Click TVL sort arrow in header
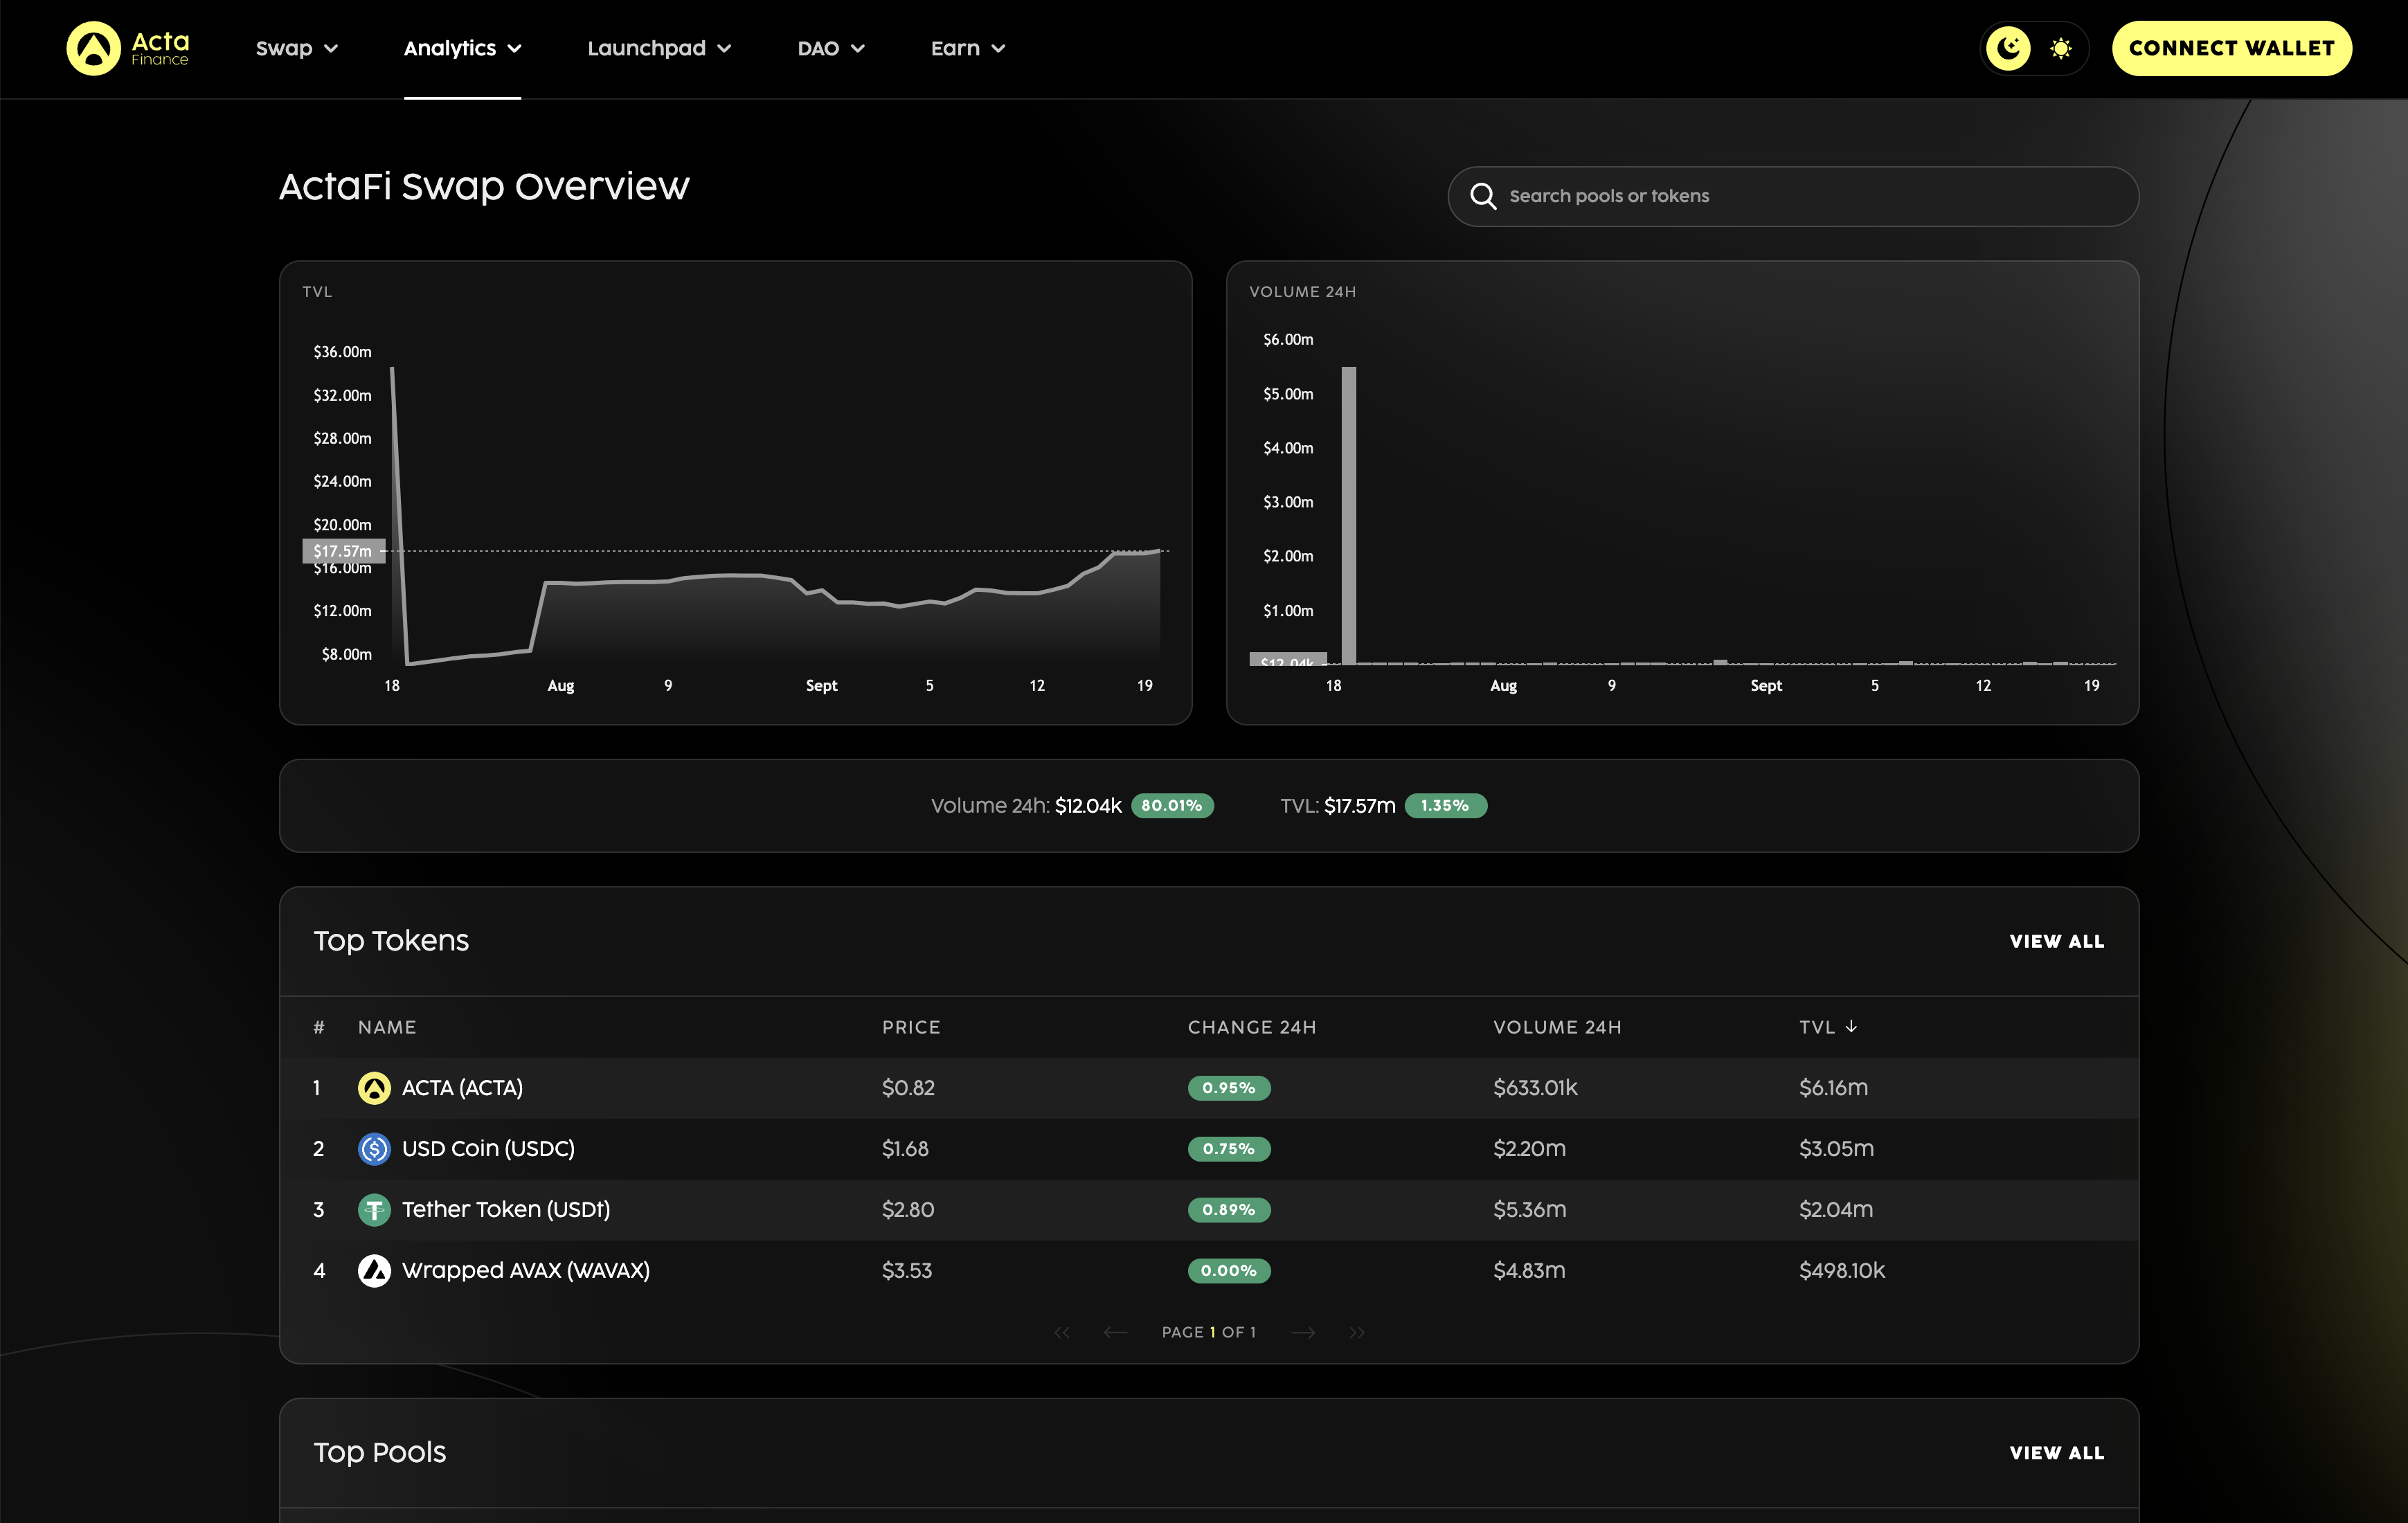This screenshot has width=2408, height=1523. click(x=1851, y=1026)
